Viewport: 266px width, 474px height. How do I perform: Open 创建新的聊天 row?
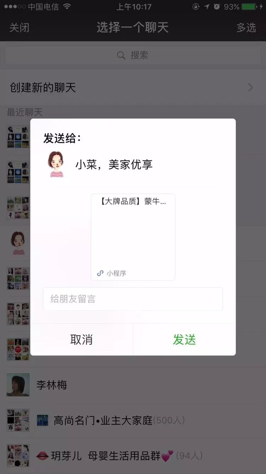pyautogui.click(x=133, y=87)
